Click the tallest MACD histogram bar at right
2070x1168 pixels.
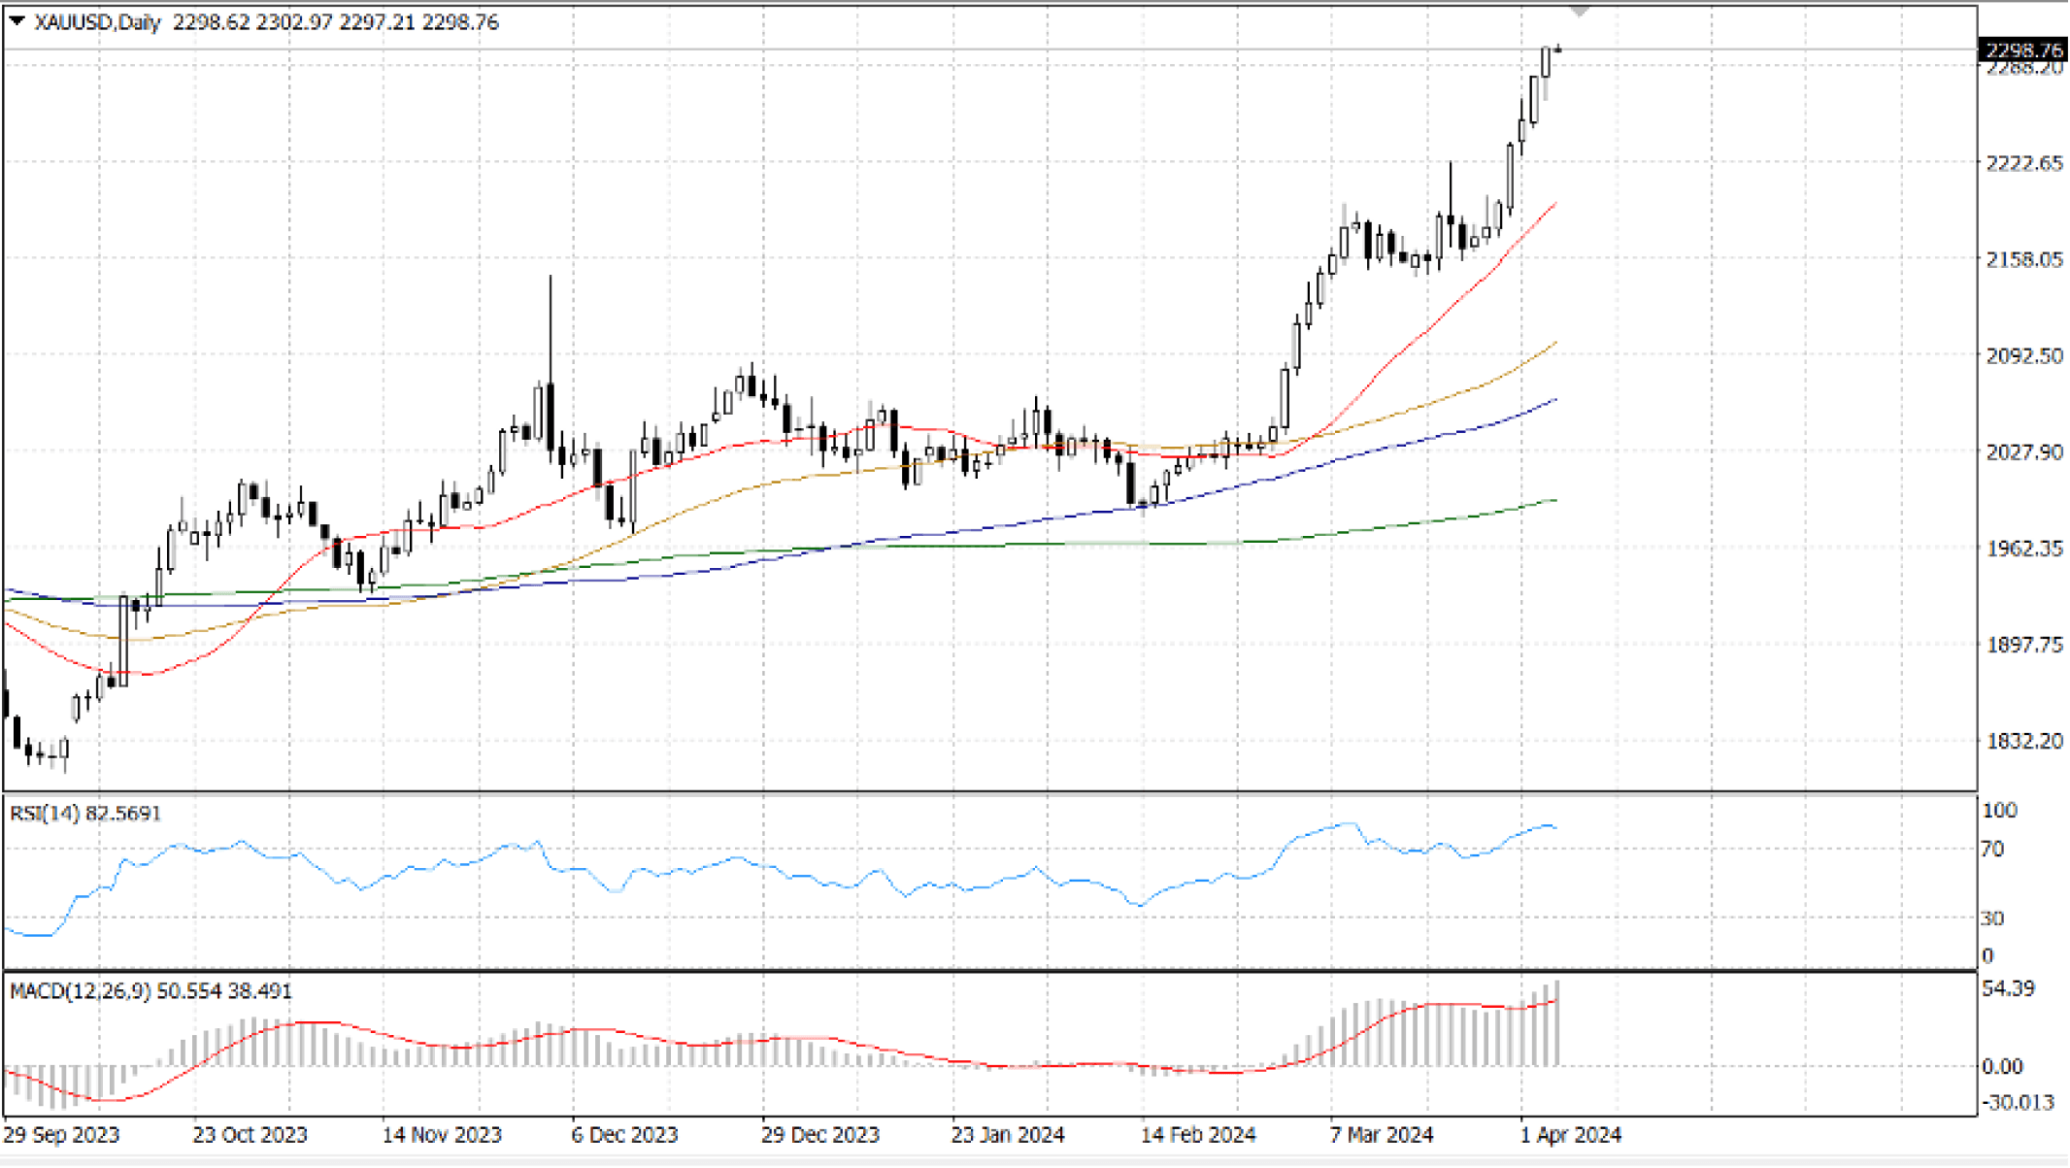point(1557,1024)
